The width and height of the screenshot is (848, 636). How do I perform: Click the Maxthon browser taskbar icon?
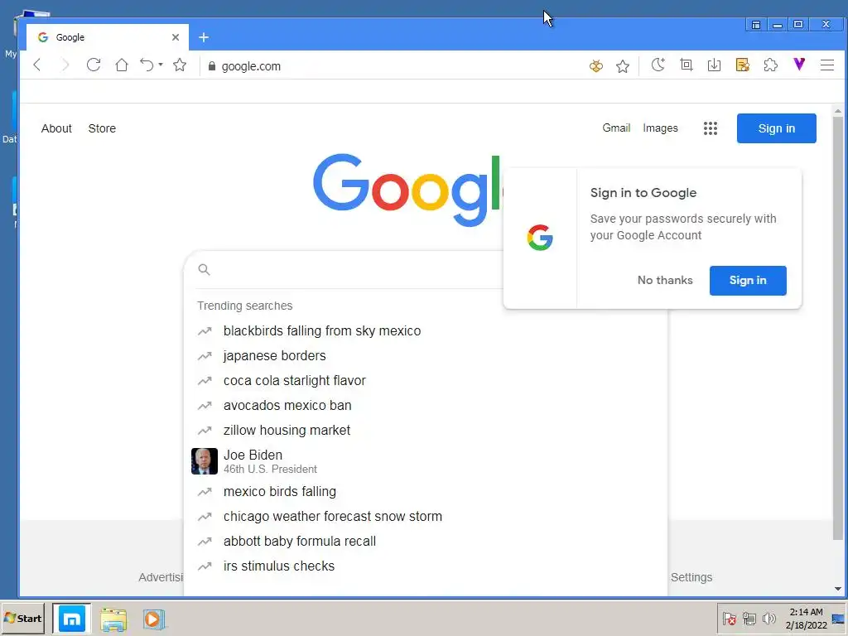click(72, 619)
